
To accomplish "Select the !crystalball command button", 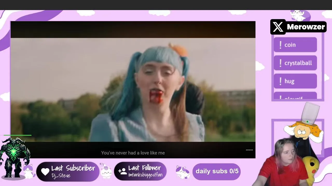I will pyautogui.click(x=295, y=63).
